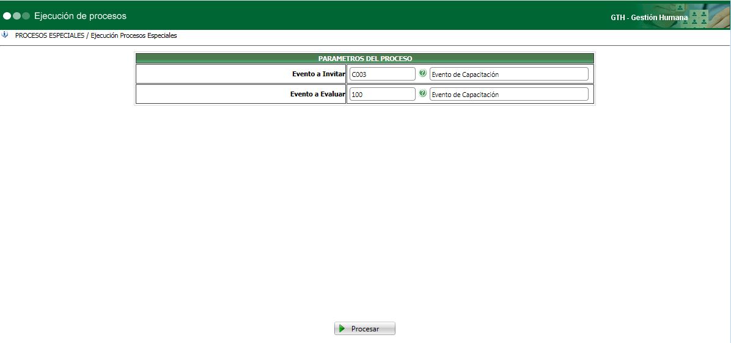Click the Evento a Invitar label
The width and height of the screenshot is (731, 343).
click(x=318, y=74)
